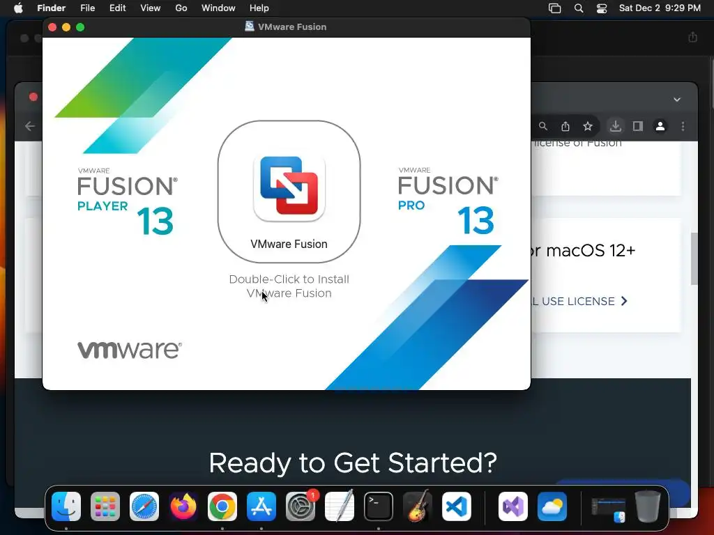Close the Chrome window behind the installer
The image size is (714, 535).
[x=33, y=97]
